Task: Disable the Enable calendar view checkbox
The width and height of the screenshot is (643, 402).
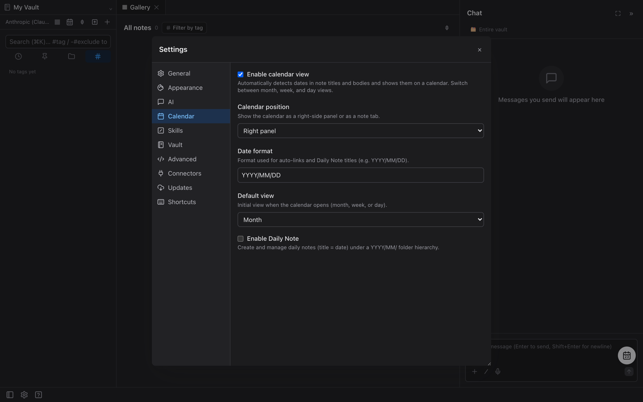Action: 241,74
